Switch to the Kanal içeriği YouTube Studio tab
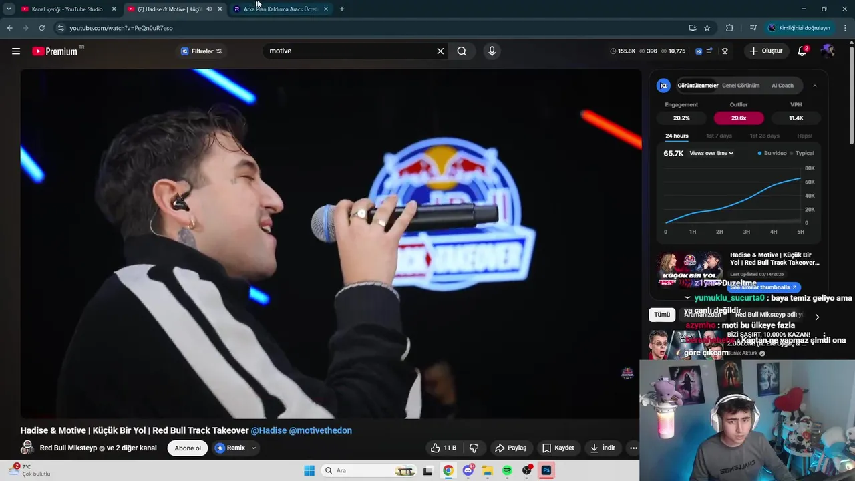The width and height of the screenshot is (855, 481). pyautogui.click(x=67, y=9)
